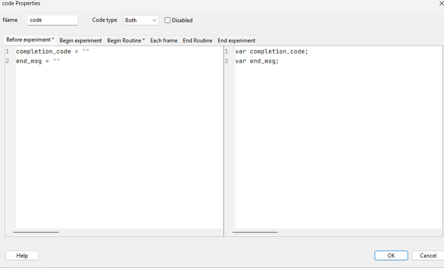Select the Begin Routine tab
The height and width of the screenshot is (268, 444).
click(126, 40)
